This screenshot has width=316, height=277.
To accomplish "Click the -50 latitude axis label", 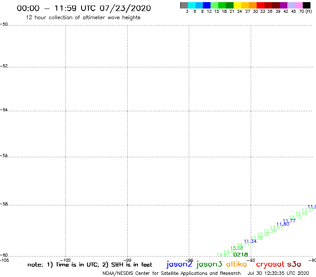I will (4, 24).
